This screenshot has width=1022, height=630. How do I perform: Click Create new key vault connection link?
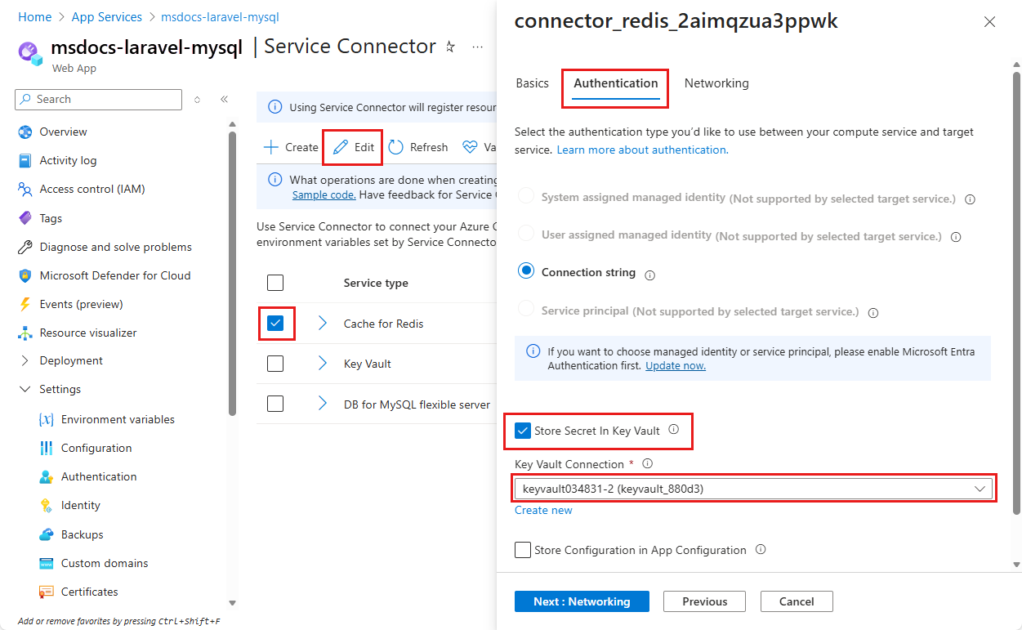[543, 510]
